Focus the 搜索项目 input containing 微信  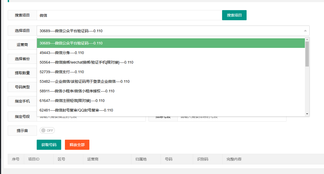click(129, 15)
